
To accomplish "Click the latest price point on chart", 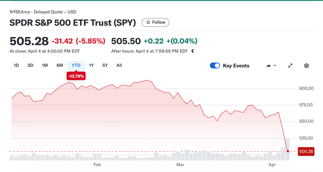I will (x=288, y=151).
